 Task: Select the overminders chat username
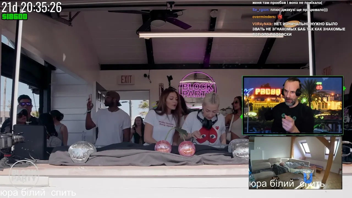coord(264,17)
